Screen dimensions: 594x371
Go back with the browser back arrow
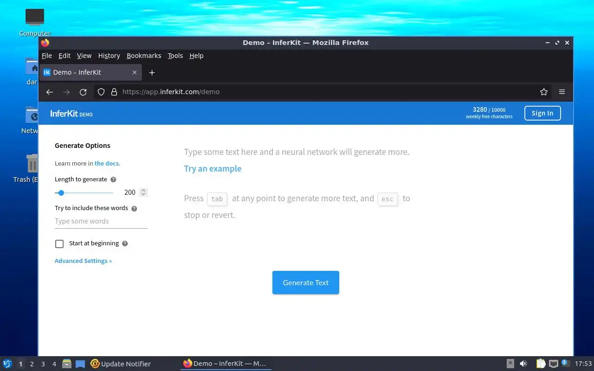[x=50, y=92]
